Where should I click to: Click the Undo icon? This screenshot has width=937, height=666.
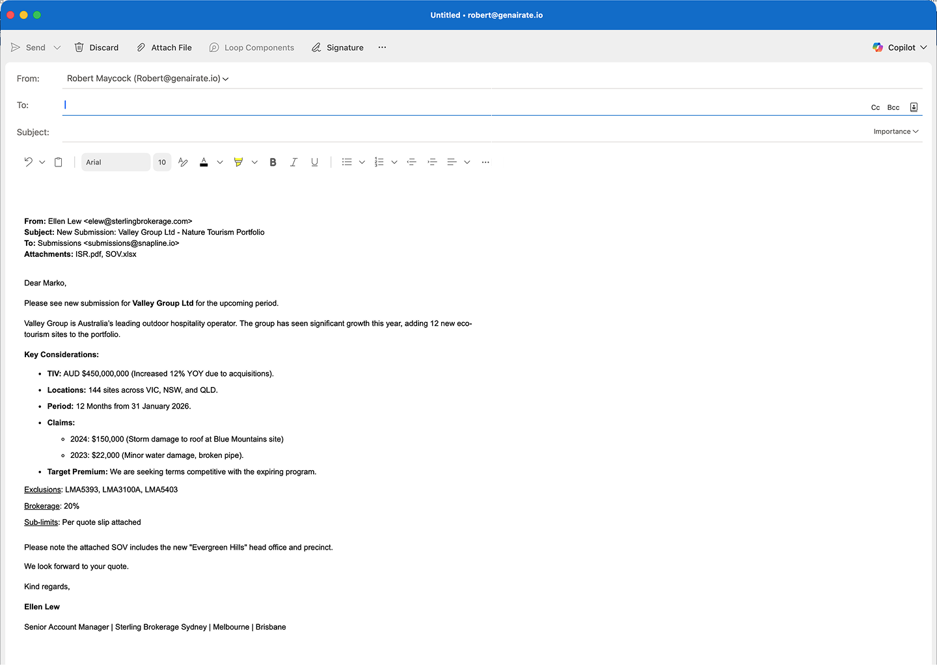[x=28, y=162]
